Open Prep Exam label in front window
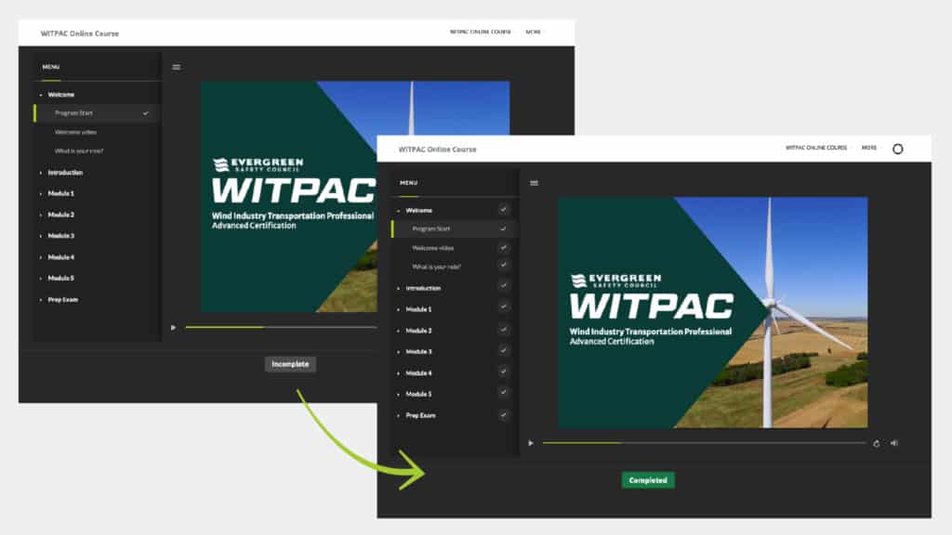This screenshot has height=535, width=952. coord(420,415)
